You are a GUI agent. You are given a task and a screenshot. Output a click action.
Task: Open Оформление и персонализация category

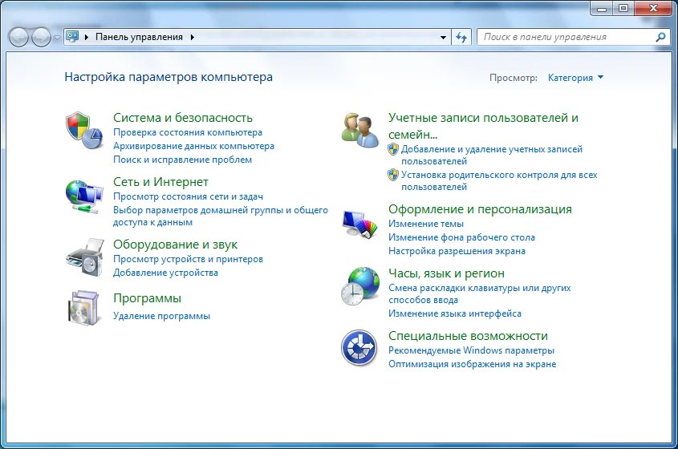480,209
